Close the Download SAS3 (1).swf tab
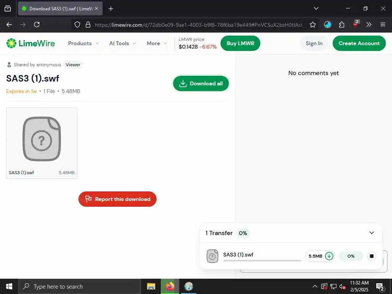This screenshot has height=294, width=392. click(x=96, y=9)
